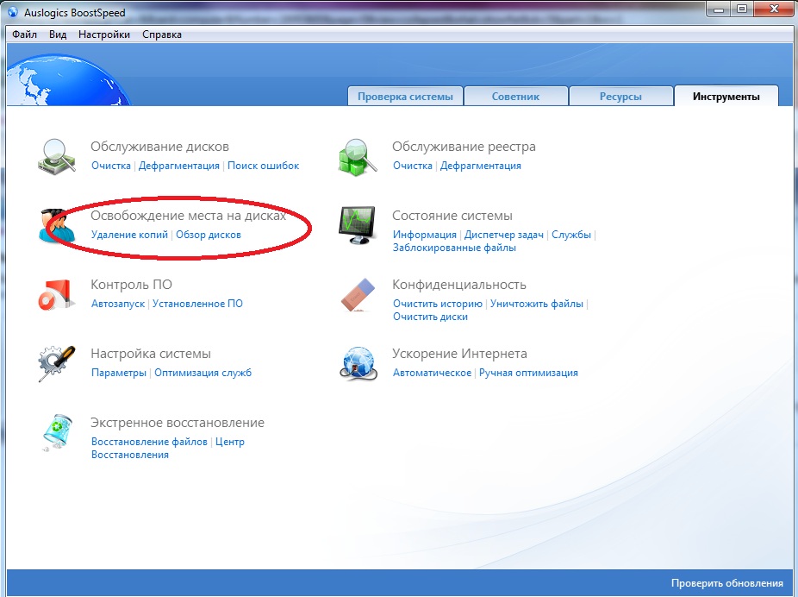Image resolution: width=798 pixels, height=597 pixels.
Task: Open Дефрагментация under Обслуживание дисков
Action: (179, 166)
